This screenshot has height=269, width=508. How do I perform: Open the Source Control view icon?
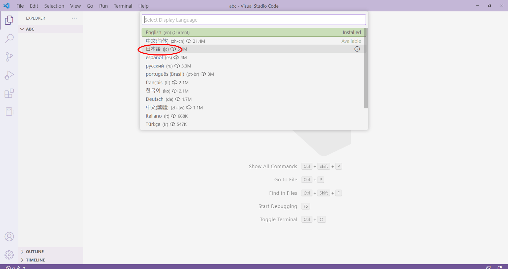coord(9,57)
